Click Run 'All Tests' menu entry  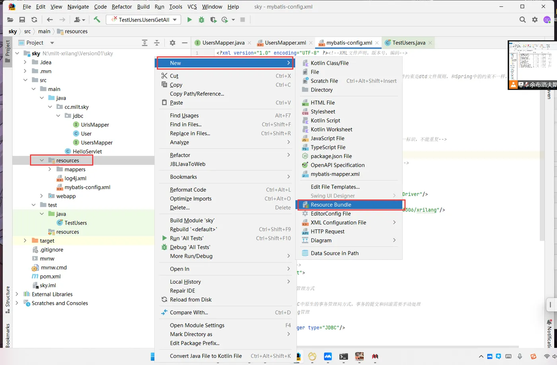point(226,238)
